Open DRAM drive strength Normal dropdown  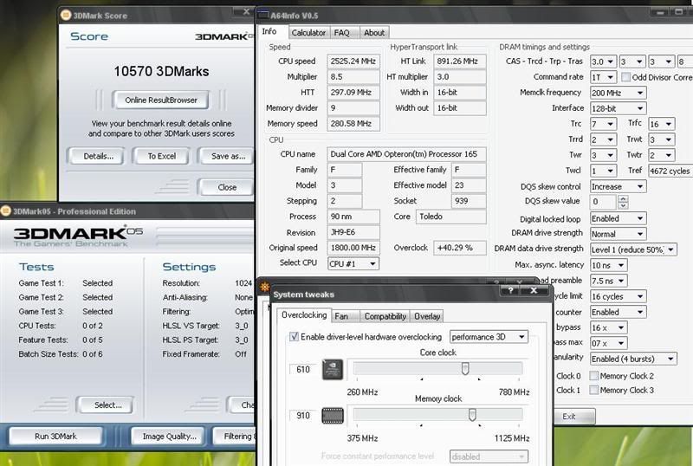[x=618, y=234]
